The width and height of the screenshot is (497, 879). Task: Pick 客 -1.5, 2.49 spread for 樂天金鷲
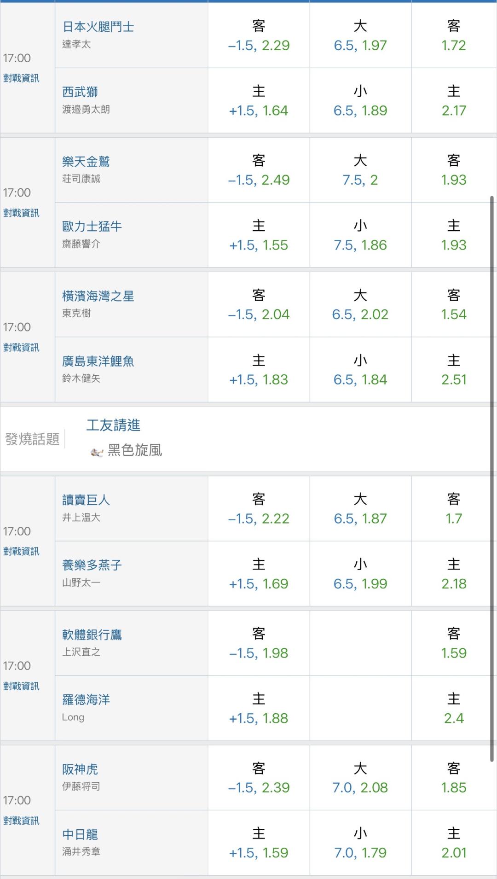click(259, 170)
